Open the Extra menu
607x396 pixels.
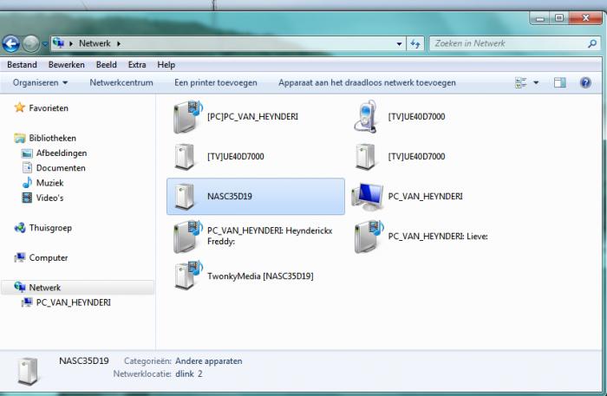(137, 65)
